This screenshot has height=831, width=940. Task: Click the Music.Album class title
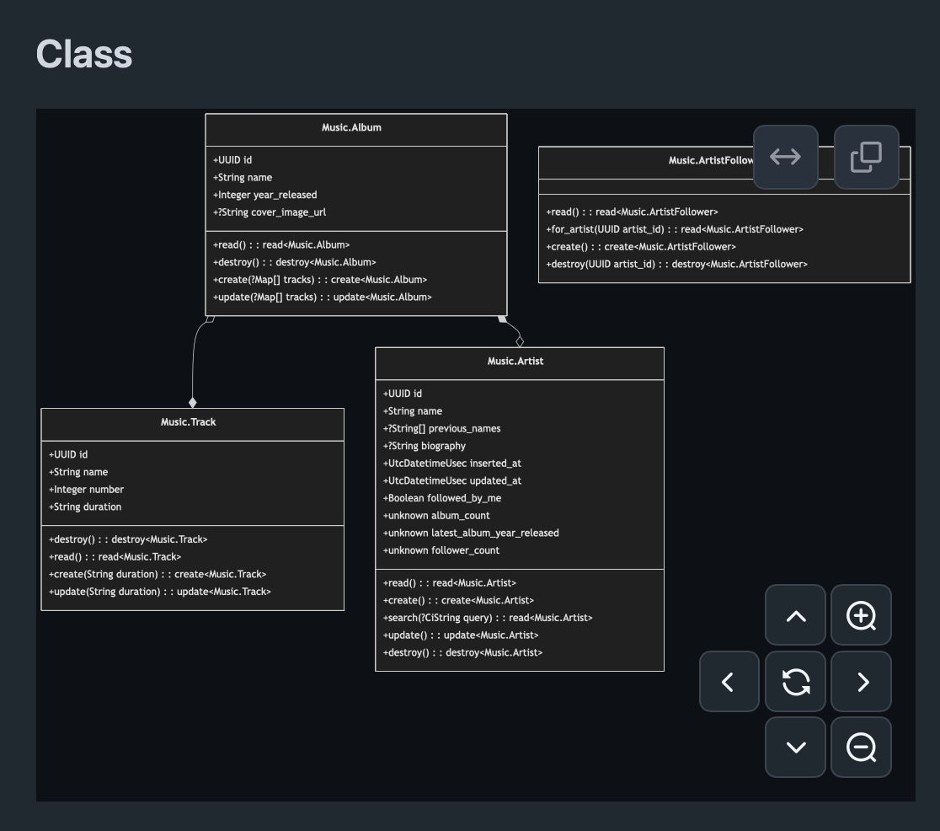351,128
